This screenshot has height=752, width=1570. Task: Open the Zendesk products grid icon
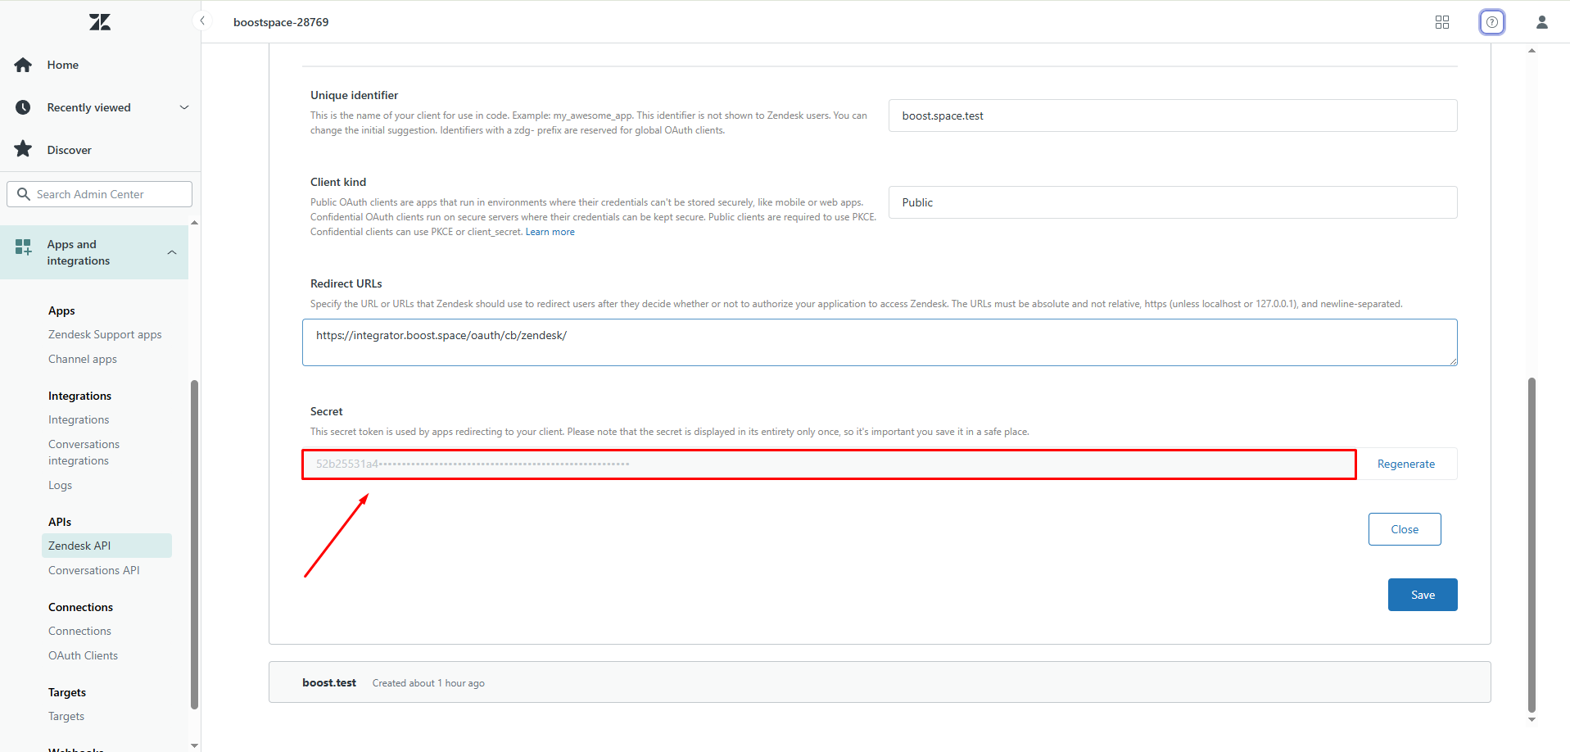point(1442,22)
